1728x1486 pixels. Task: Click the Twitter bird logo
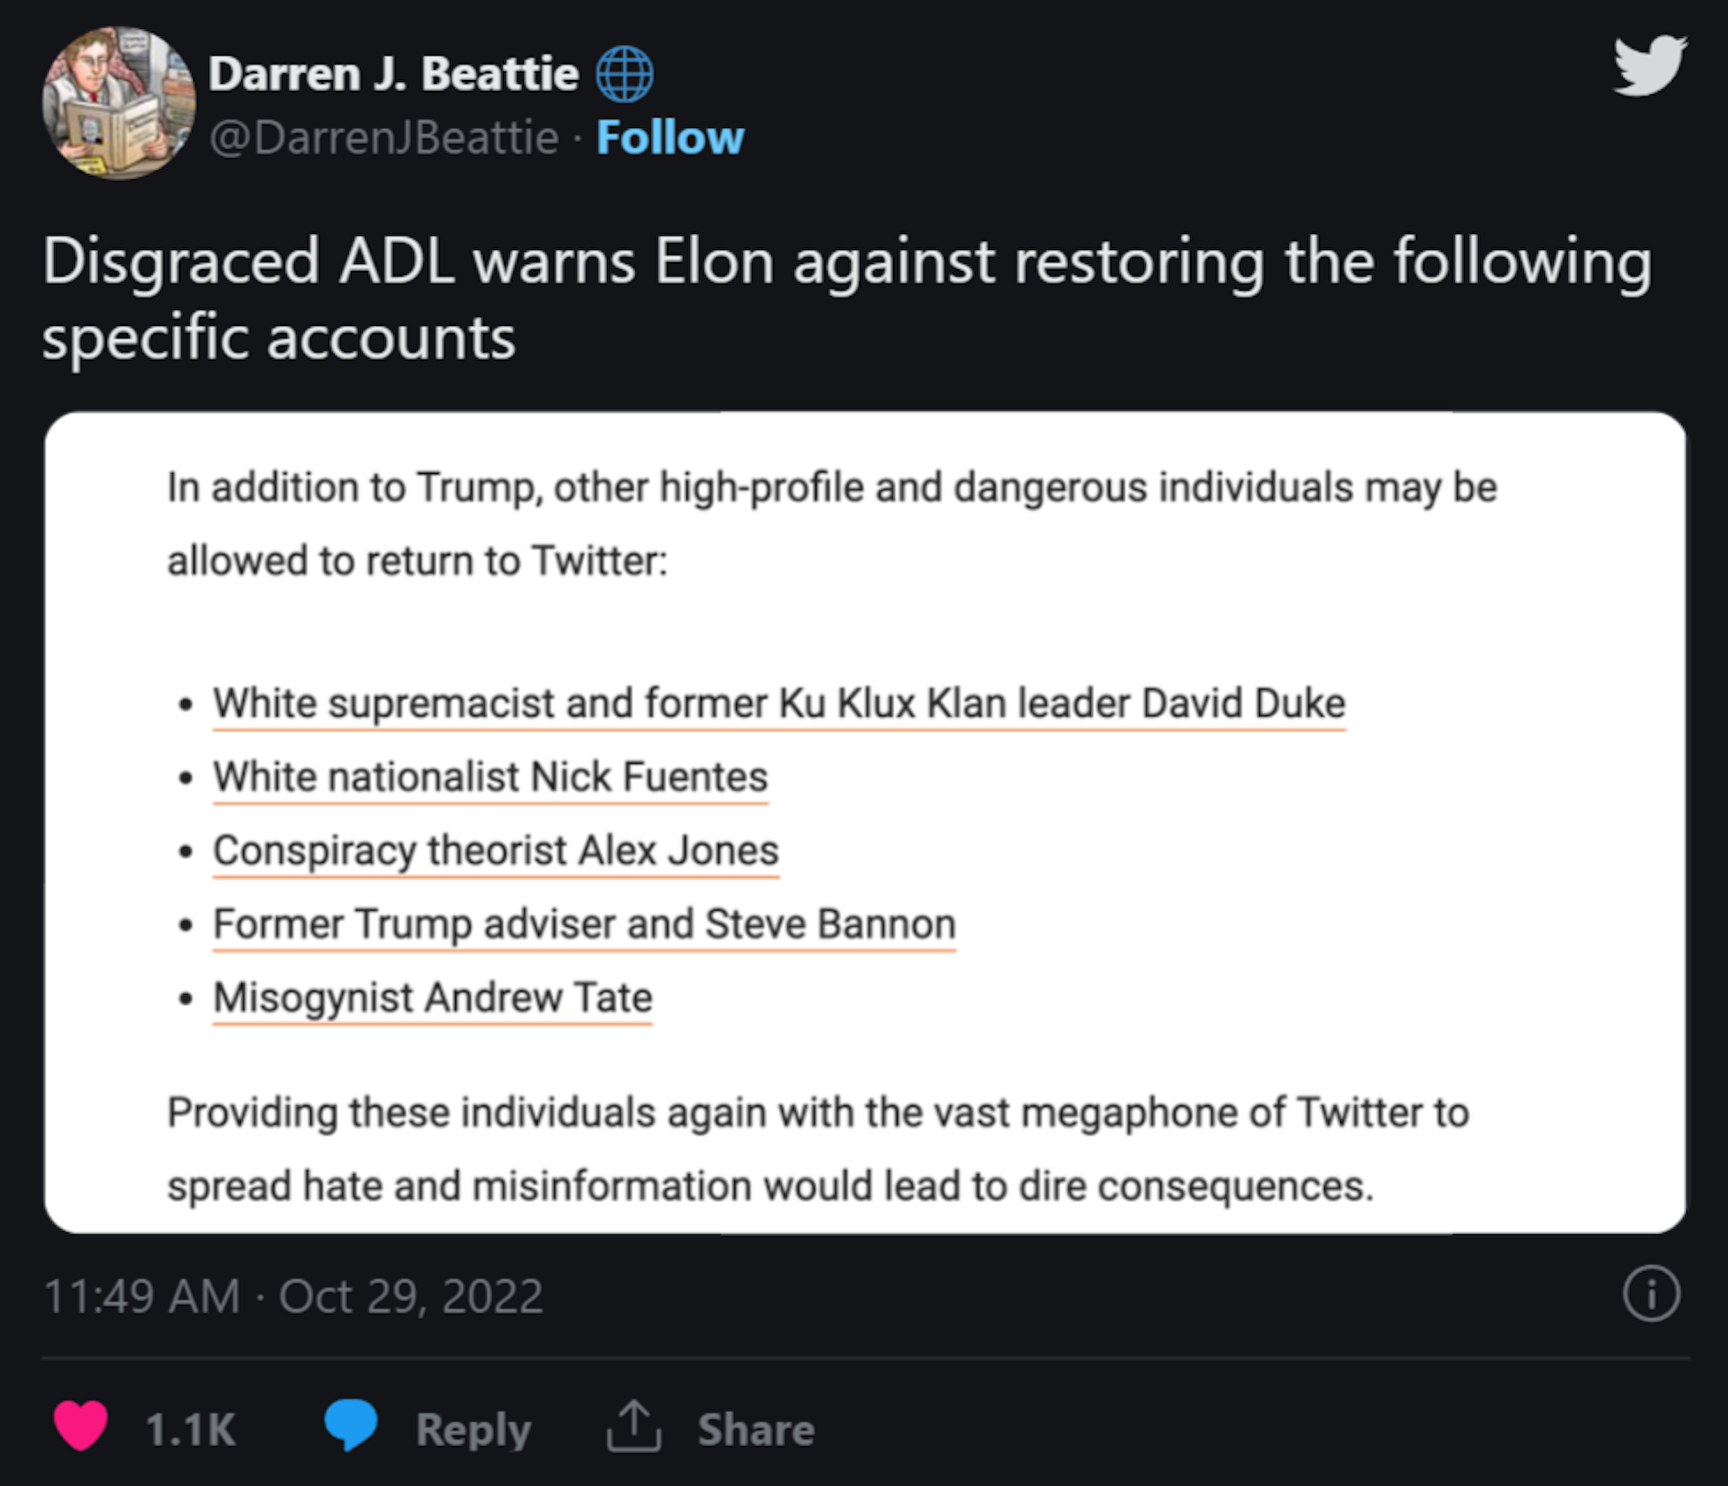[1649, 65]
